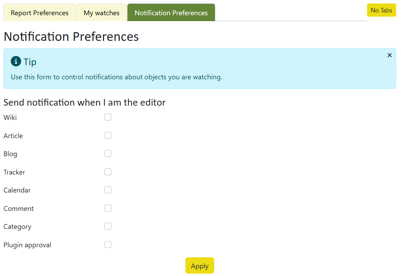
Task: Select the Comment notification checkbox
Action: tap(108, 208)
